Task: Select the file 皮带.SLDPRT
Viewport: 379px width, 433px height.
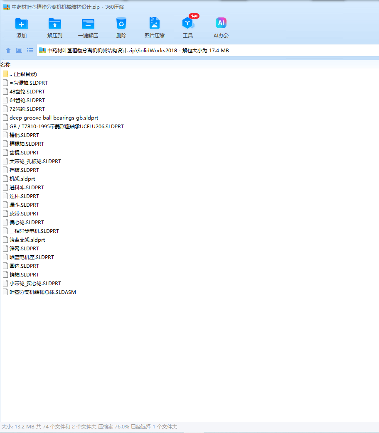Action: pyautogui.click(x=25, y=213)
